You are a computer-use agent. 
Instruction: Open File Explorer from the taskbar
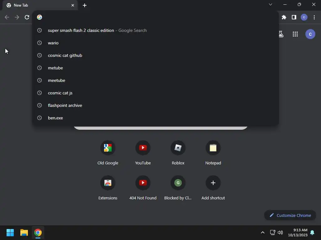click(x=24, y=232)
